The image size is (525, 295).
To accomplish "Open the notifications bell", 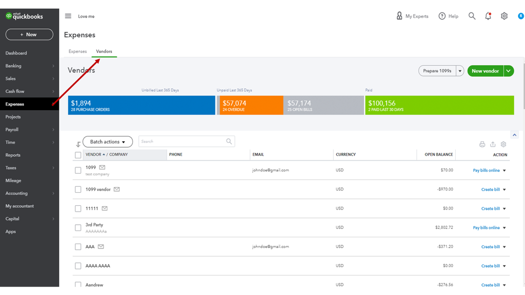I will [488, 16].
